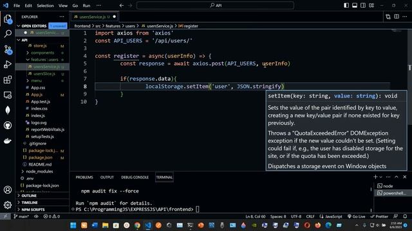
Task: Click the command center search box
Action: [215, 6]
